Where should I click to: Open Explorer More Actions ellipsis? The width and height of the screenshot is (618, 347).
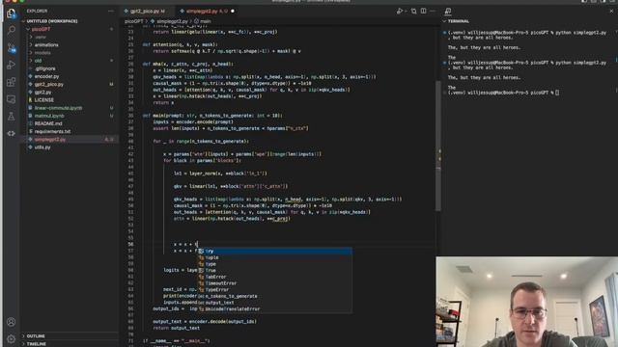[x=111, y=11]
